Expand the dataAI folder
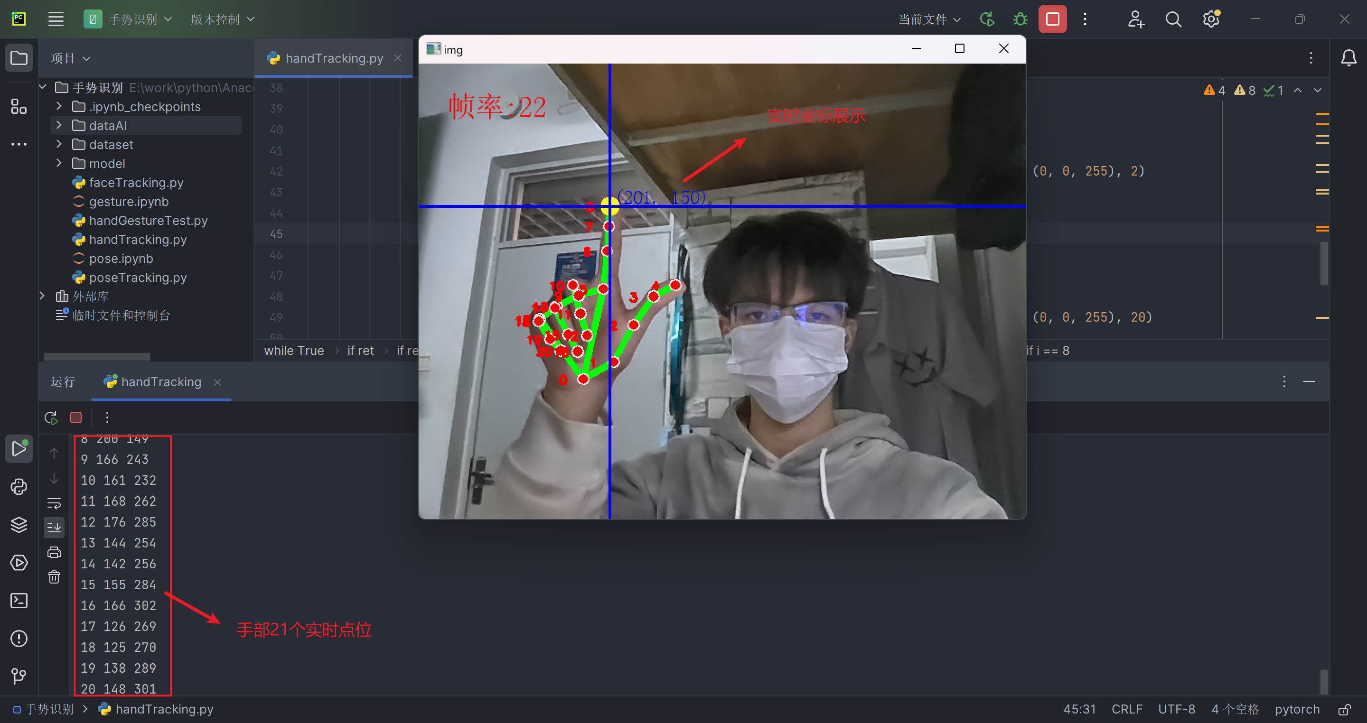The width and height of the screenshot is (1367, 723). tap(59, 125)
